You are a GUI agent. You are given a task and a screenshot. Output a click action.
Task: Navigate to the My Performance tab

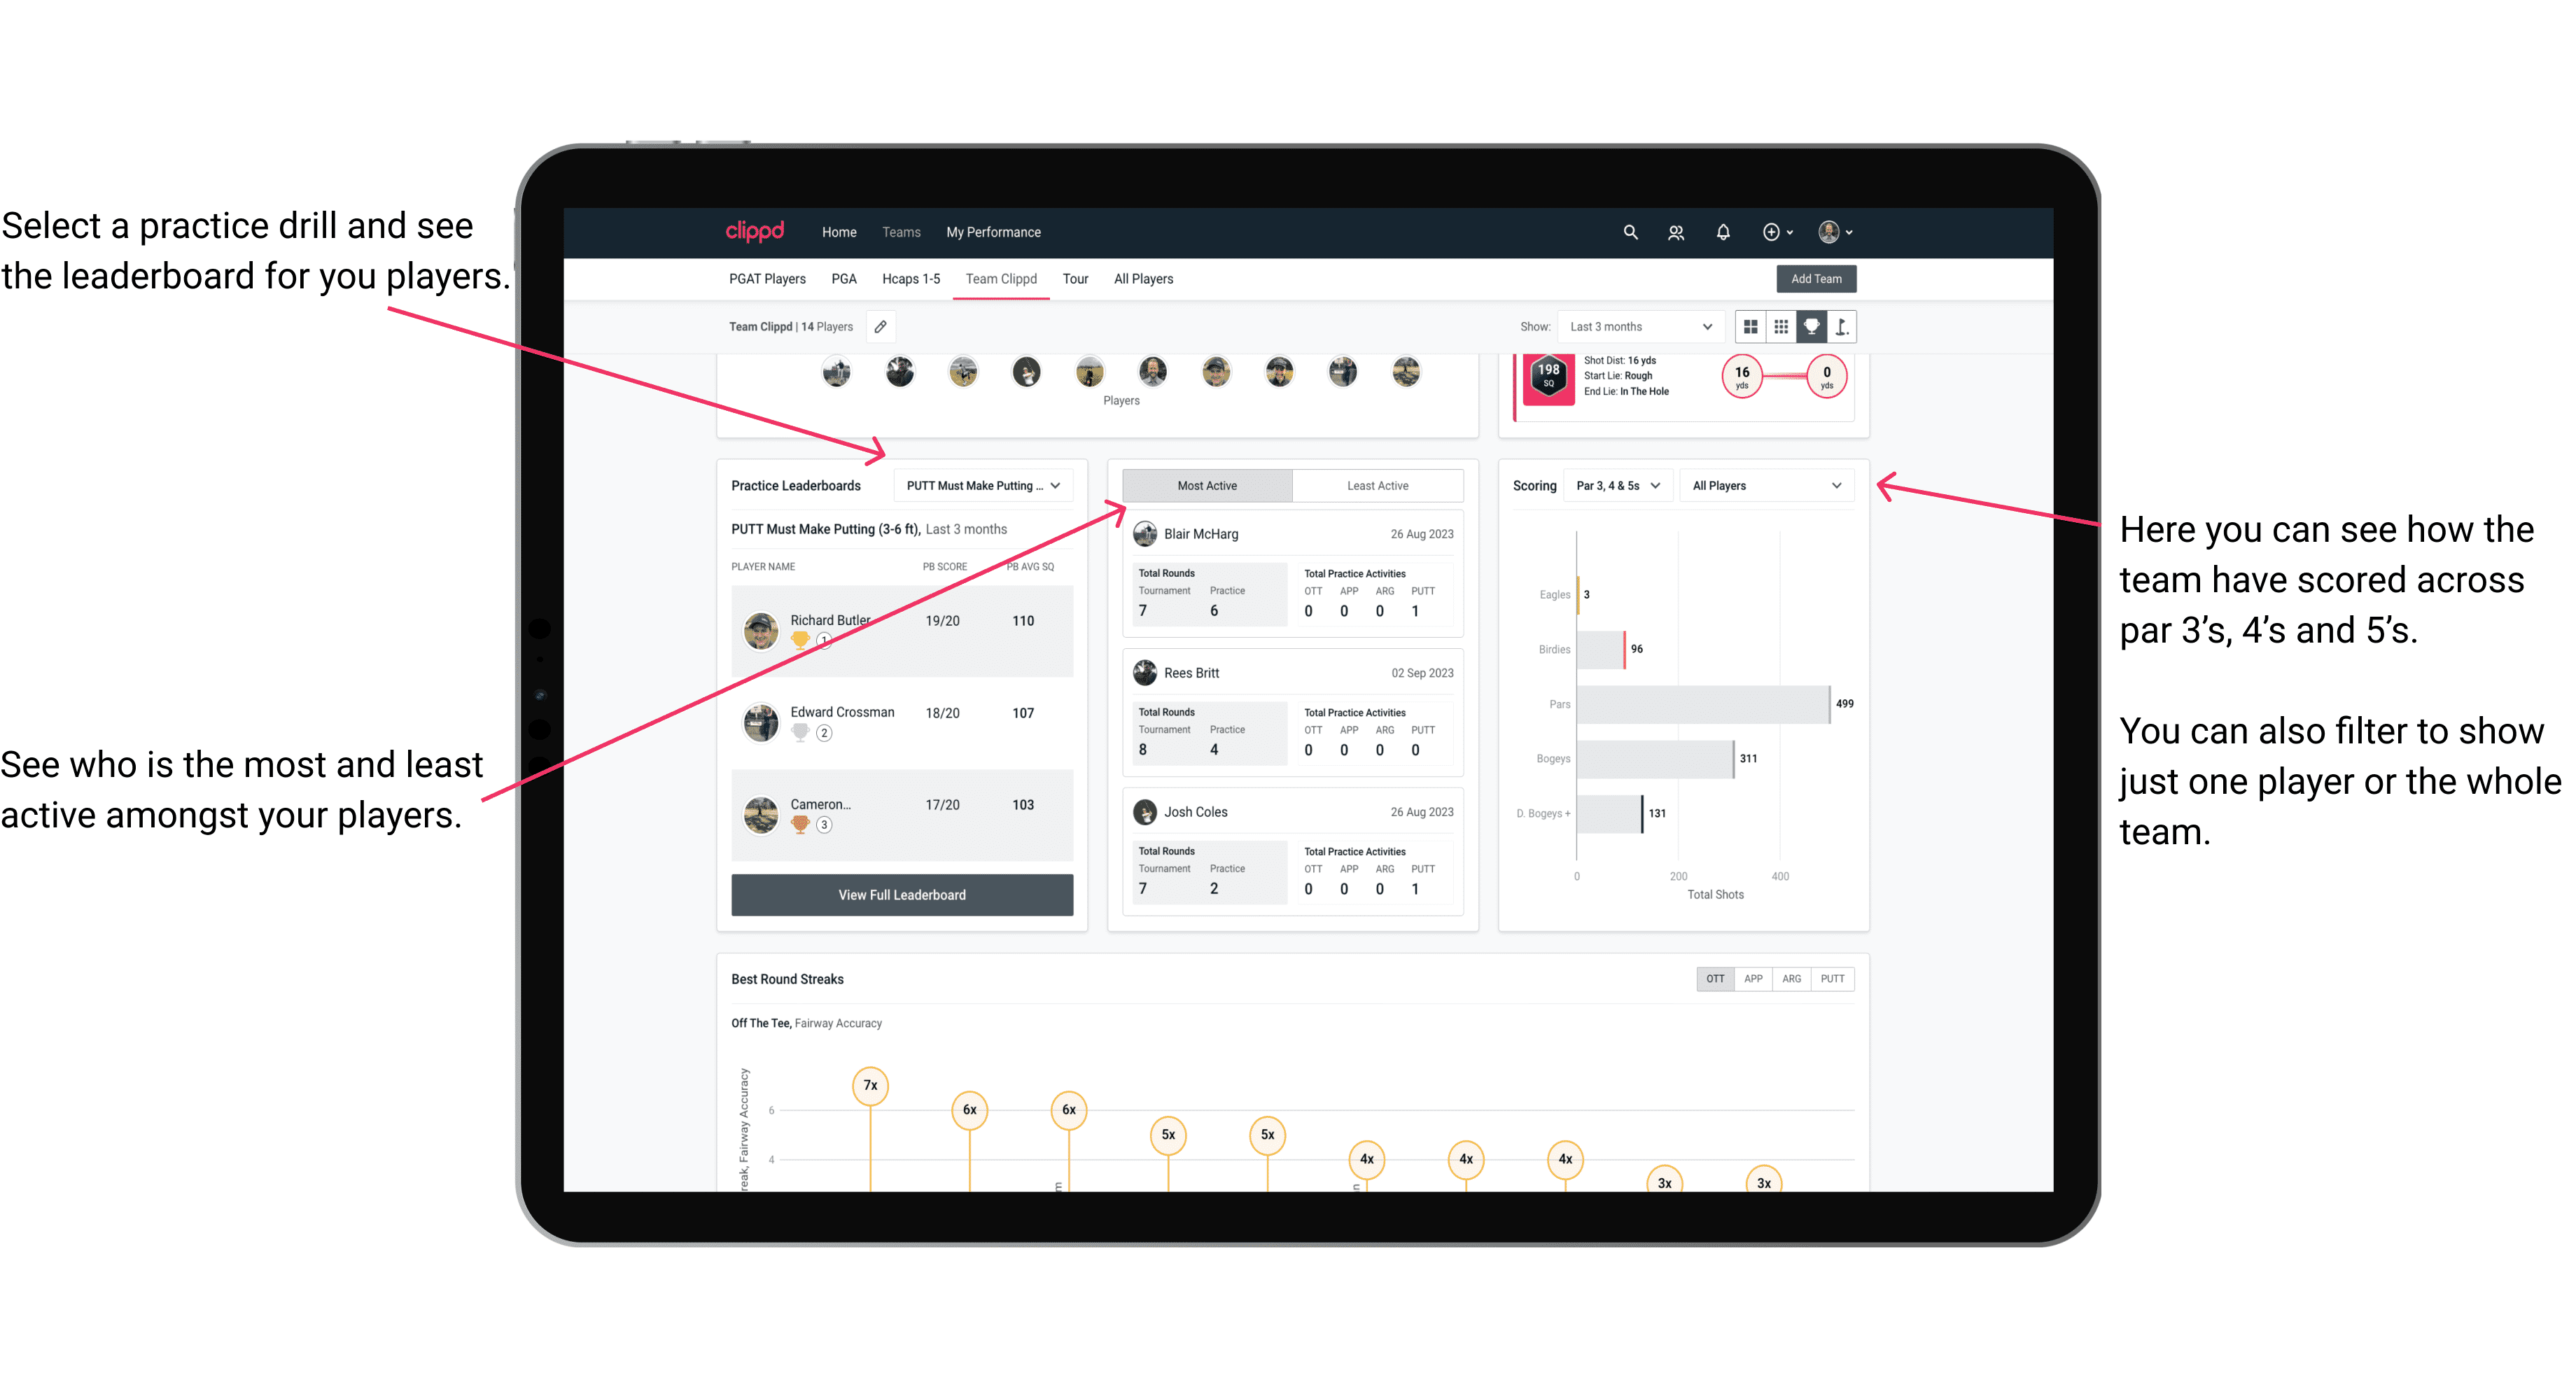(x=1041, y=232)
